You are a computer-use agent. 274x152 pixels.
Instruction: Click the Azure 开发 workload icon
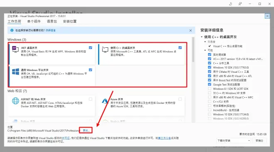(105, 101)
